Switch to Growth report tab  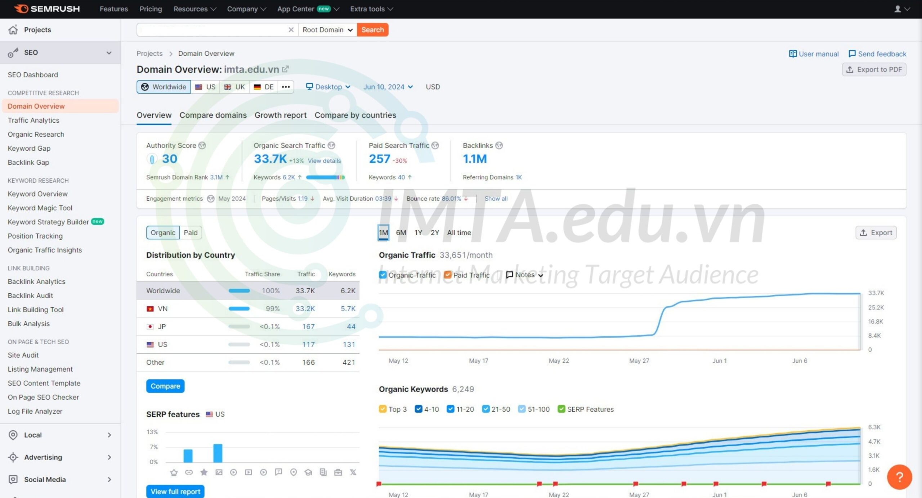pyautogui.click(x=281, y=115)
